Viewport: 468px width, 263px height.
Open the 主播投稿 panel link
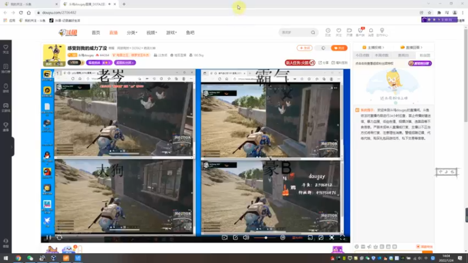pos(373,47)
